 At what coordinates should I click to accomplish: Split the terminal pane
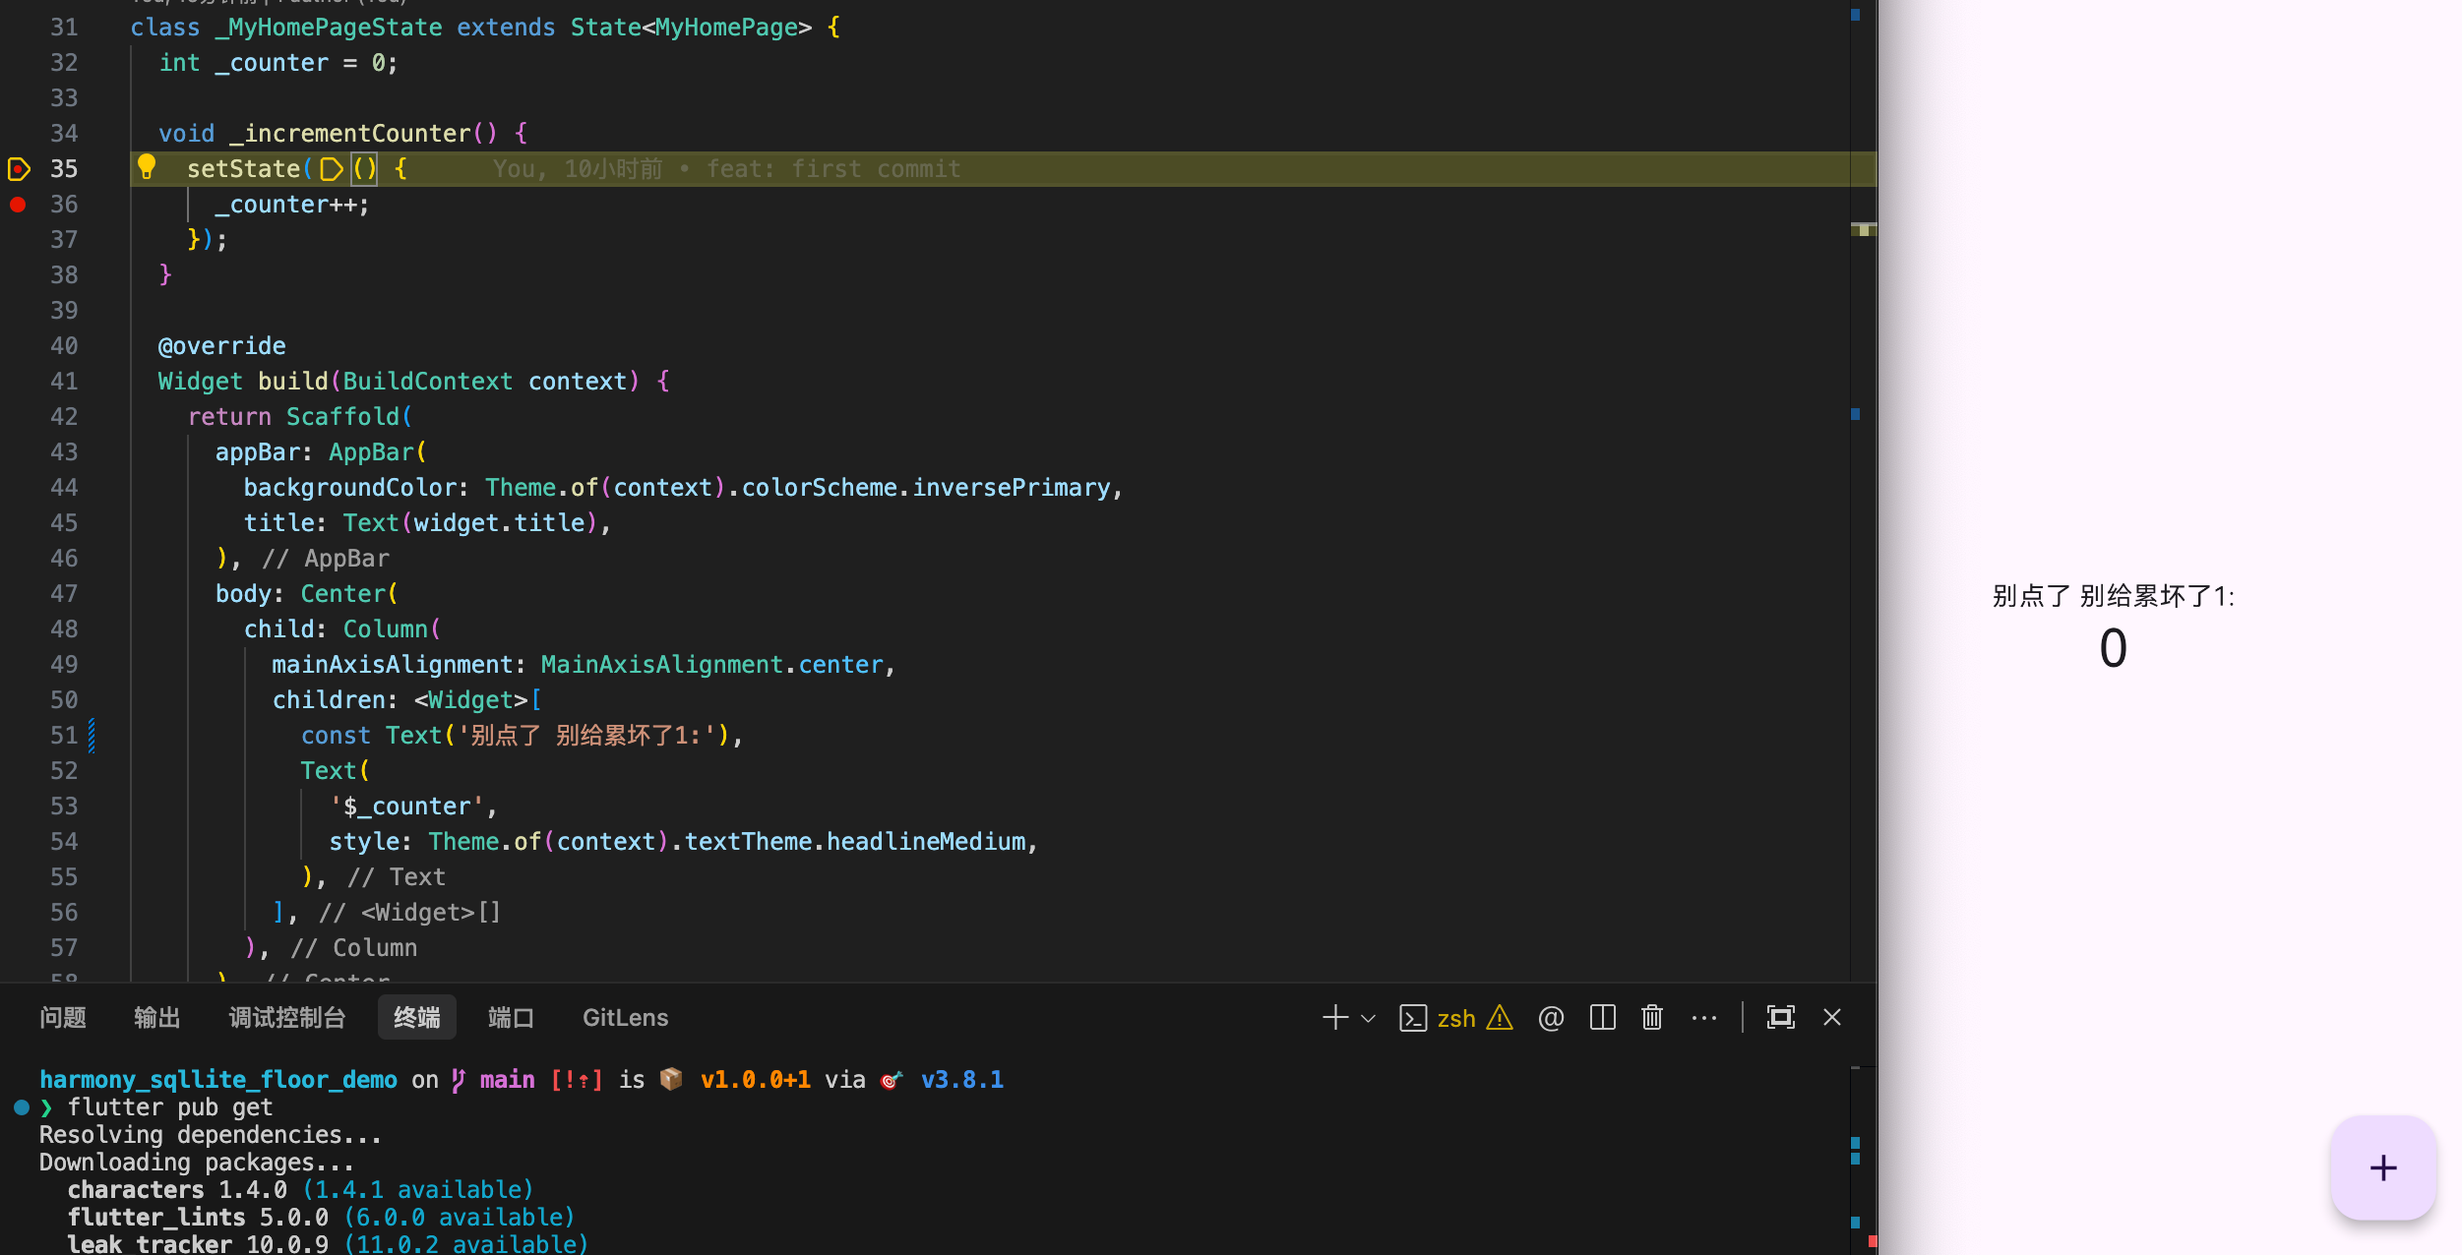pos(1602,1017)
